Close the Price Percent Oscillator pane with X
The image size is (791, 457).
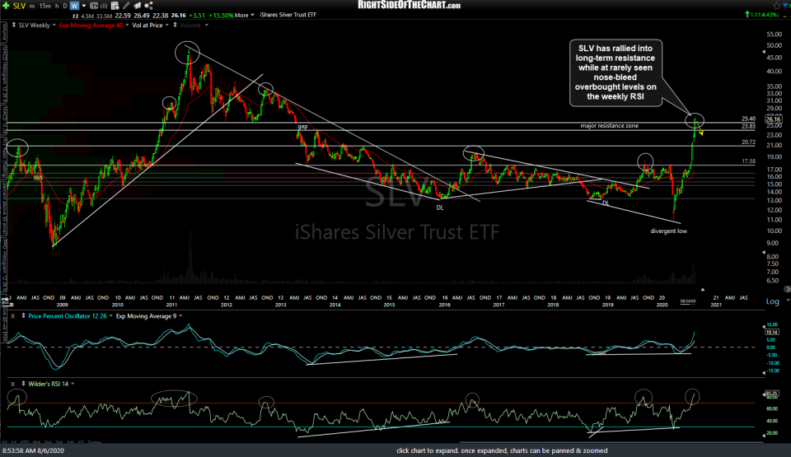tap(12, 316)
